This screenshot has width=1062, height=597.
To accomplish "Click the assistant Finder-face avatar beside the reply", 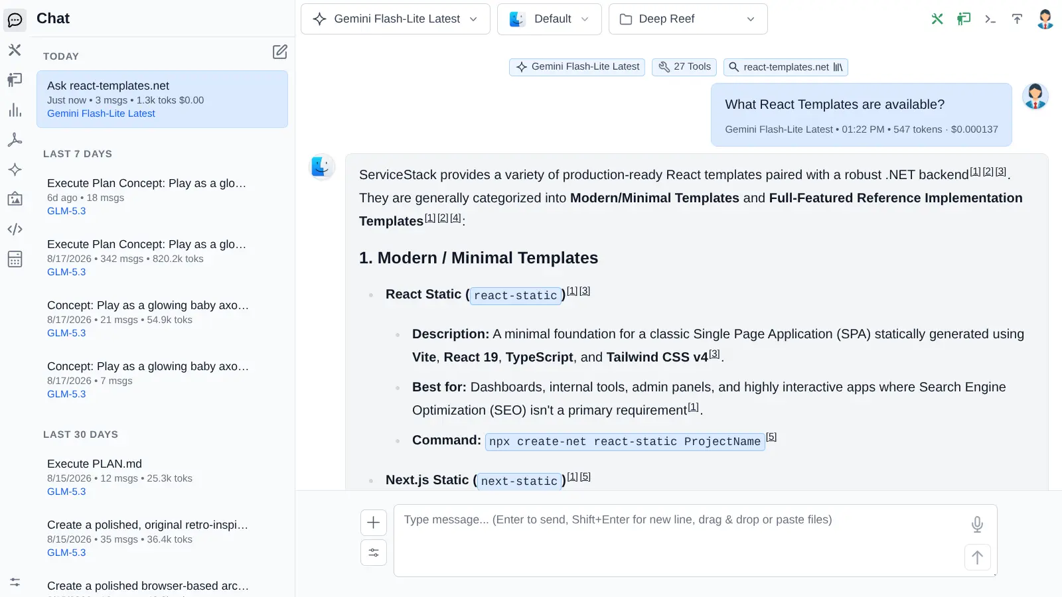I will point(322,166).
